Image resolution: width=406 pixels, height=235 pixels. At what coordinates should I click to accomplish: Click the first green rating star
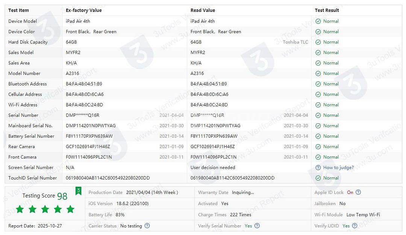click(x=20, y=209)
